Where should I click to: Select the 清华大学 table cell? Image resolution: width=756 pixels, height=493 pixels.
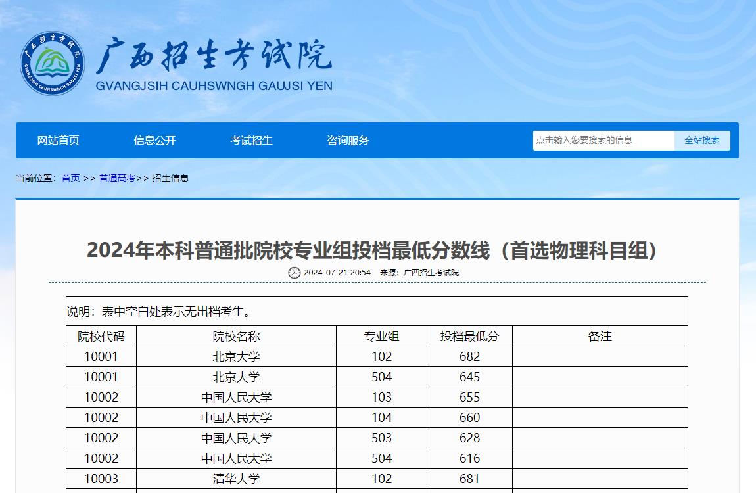click(236, 479)
